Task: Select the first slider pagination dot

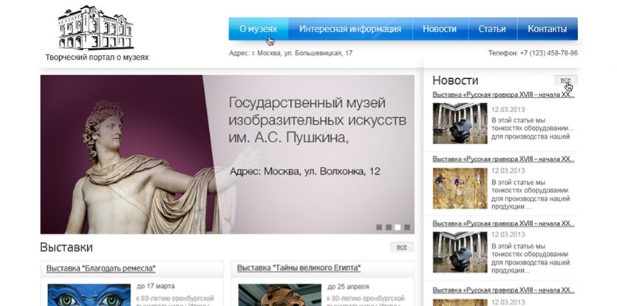Action: [379, 227]
